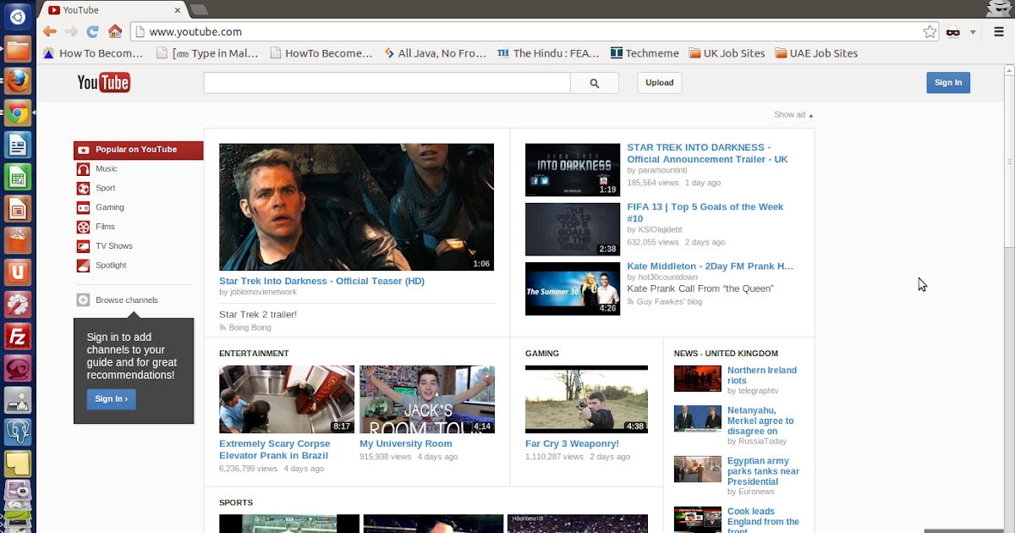Click the joblomovienetwork channel name
The height and width of the screenshot is (533, 1015).
pos(263,292)
